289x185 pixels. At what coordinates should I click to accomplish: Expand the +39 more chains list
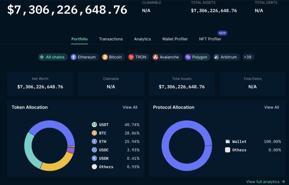(248, 57)
